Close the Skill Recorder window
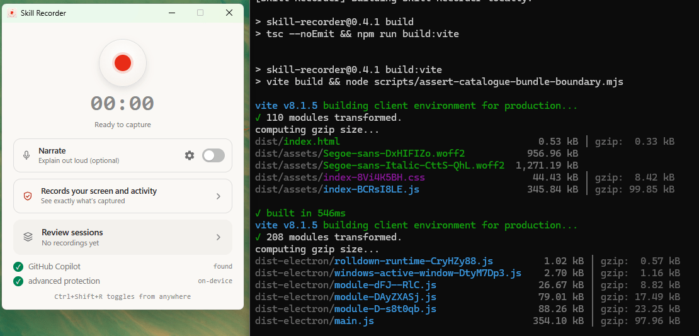 click(229, 13)
